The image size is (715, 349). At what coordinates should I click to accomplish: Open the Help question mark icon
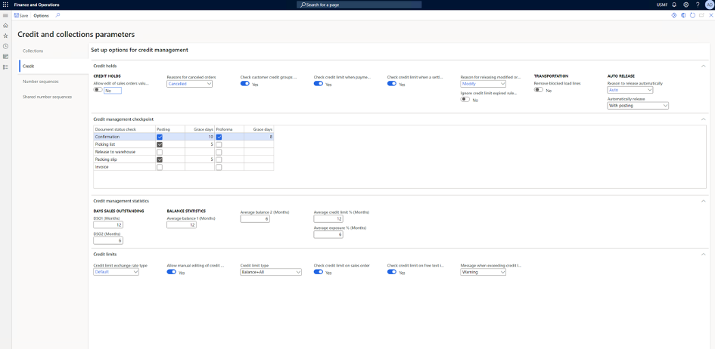click(x=697, y=5)
